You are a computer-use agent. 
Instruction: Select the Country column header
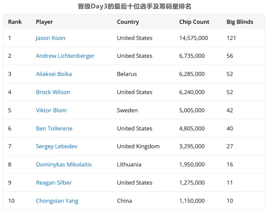[128, 22]
